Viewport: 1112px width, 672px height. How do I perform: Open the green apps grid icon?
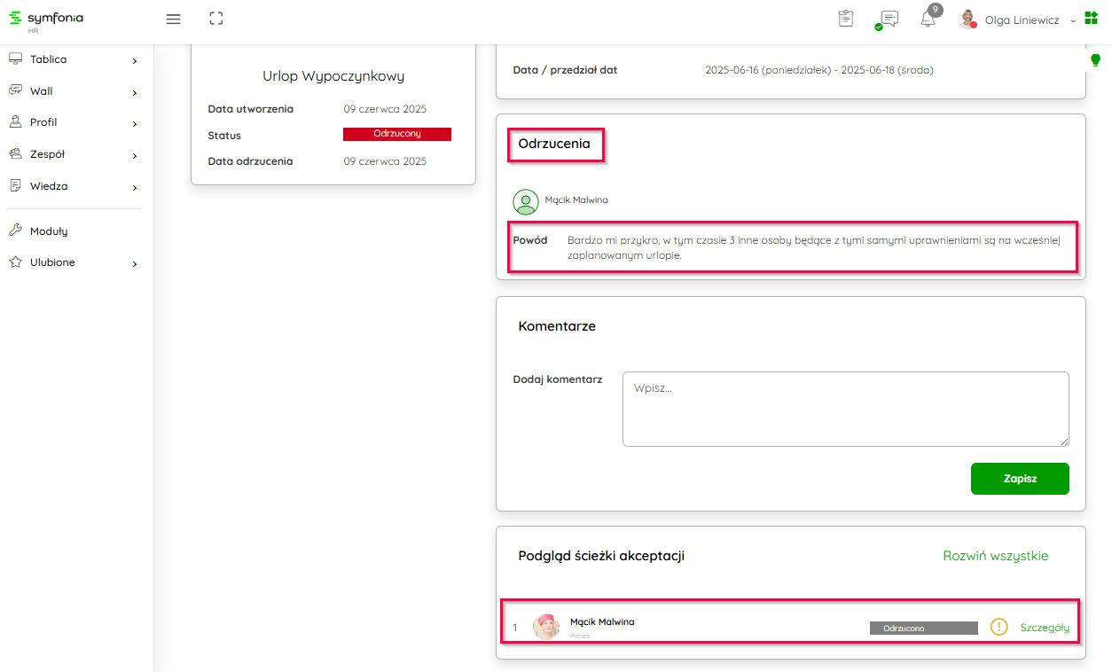[1091, 19]
